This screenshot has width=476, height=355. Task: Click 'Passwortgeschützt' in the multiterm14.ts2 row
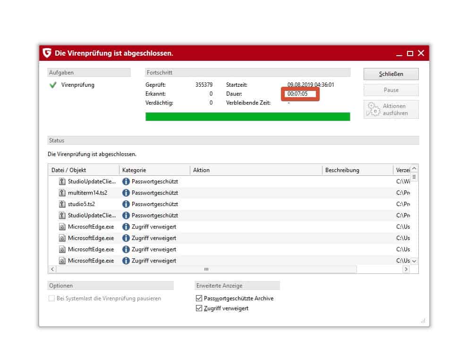pyautogui.click(x=155, y=193)
